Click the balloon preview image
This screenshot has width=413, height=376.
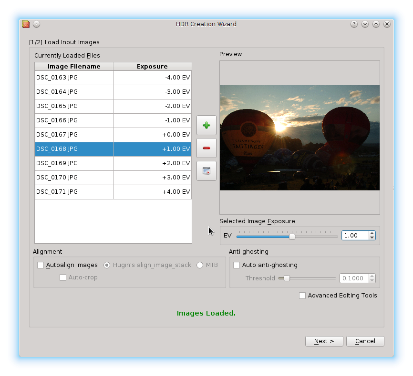[300, 138]
